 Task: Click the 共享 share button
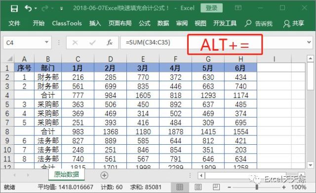pyautogui.click(x=293, y=24)
